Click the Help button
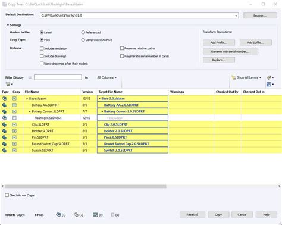Screen dimensions: 282x225 pos(267,215)
